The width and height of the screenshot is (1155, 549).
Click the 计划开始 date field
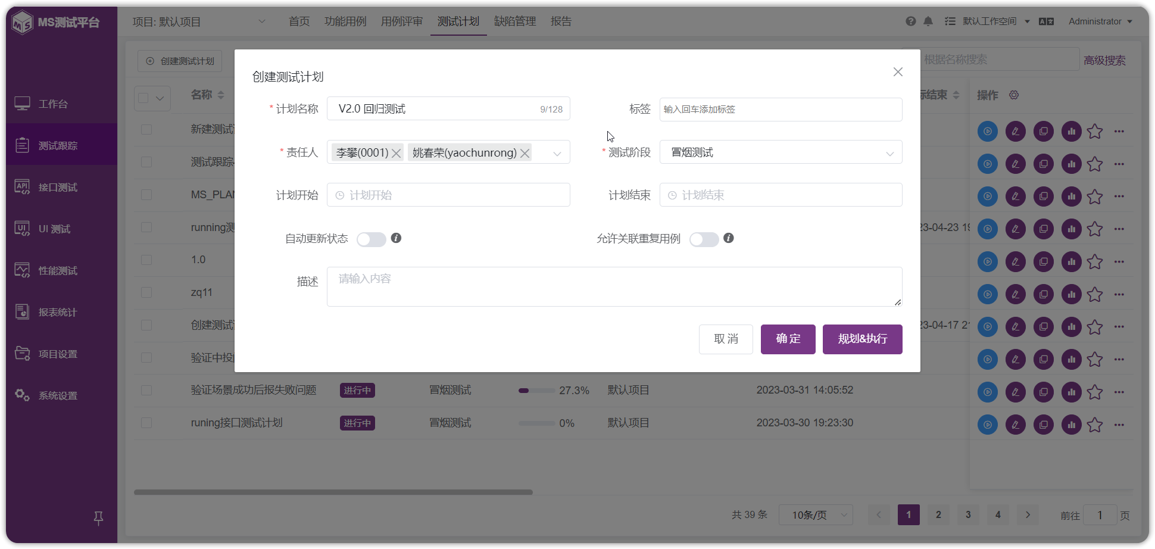click(448, 195)
